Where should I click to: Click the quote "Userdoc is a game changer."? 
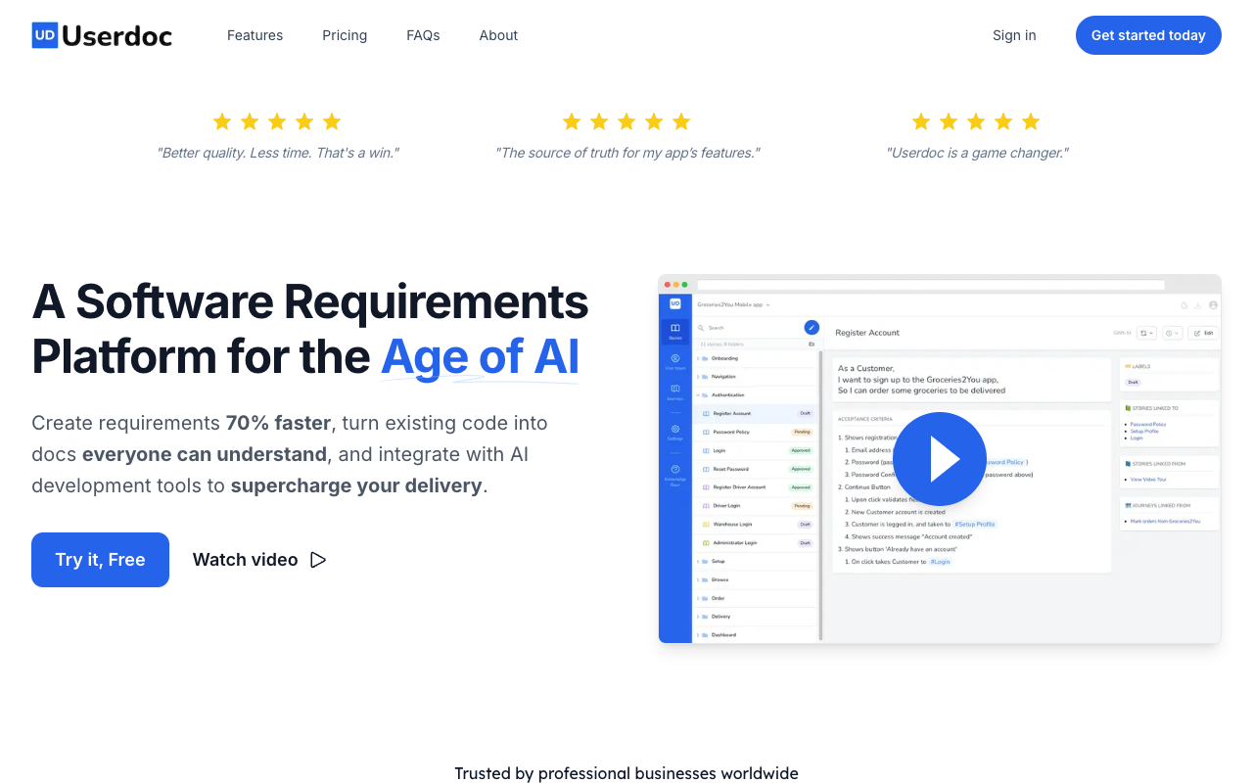point(977,153)
